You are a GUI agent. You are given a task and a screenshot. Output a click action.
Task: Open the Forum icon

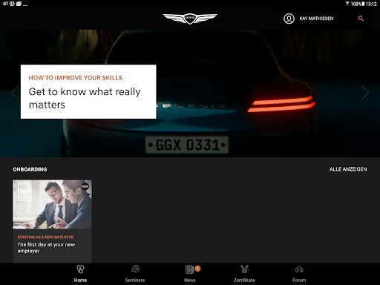pyautogui.click(x=299, y=269)
